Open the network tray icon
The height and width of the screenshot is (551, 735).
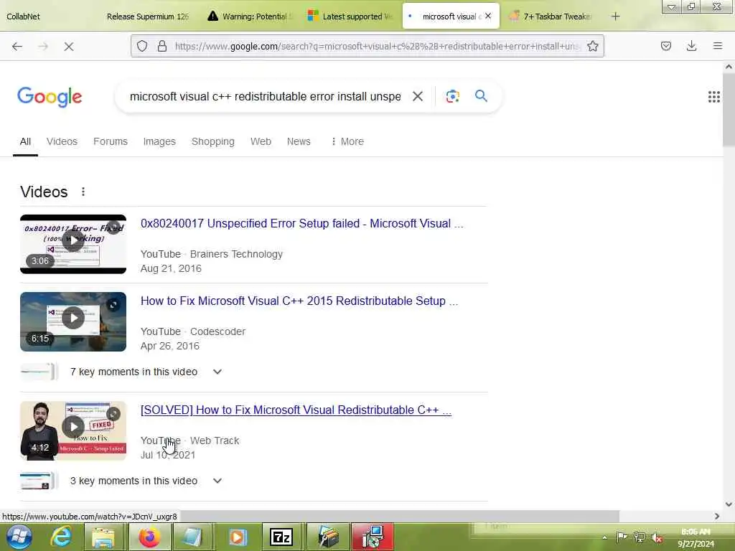coord(639,537)
